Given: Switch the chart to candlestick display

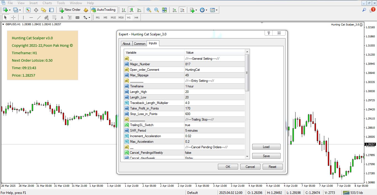Looking at the screenshot, I should (x=131, y=10).
